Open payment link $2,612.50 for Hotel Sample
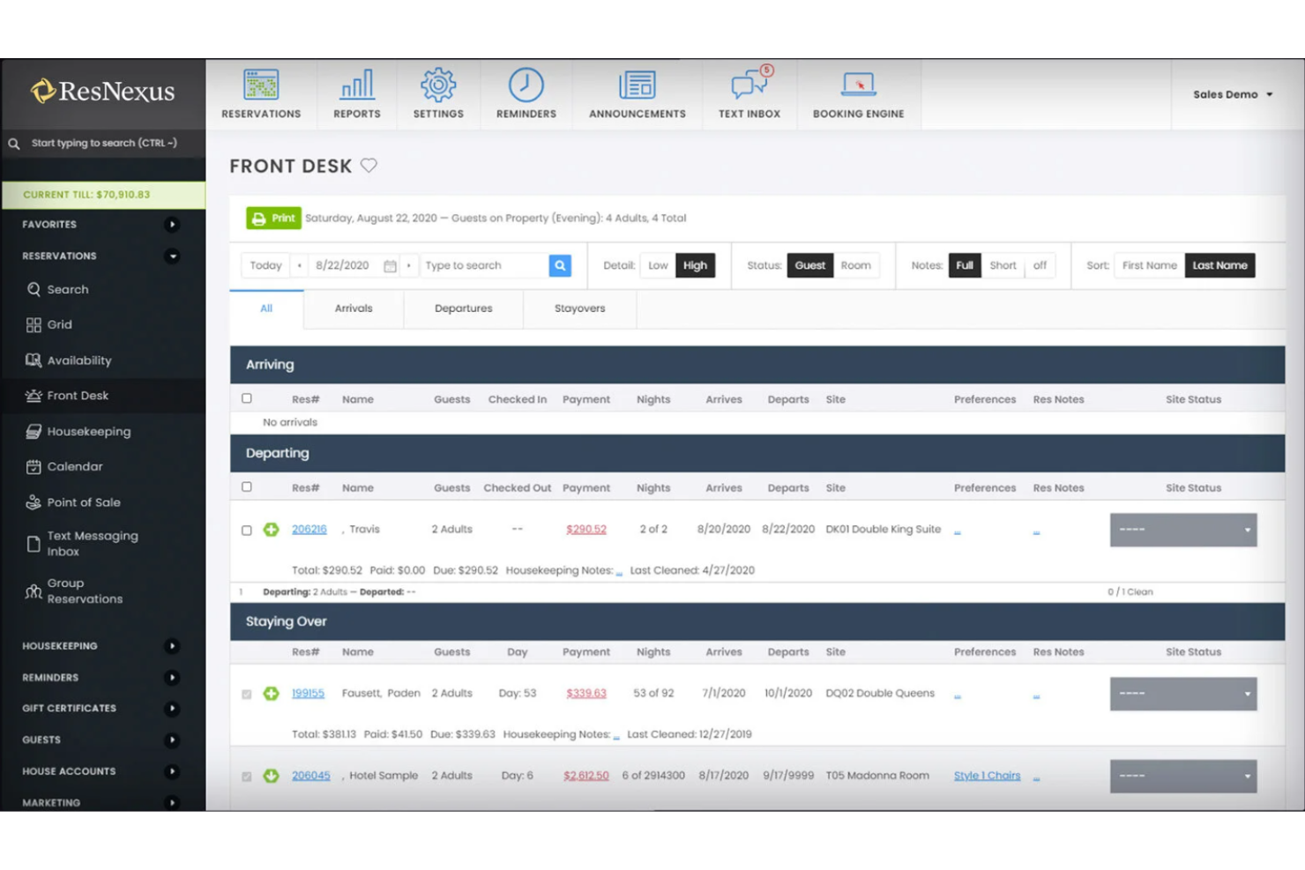Image resolution: width=1305 pixels, height=870 pixels. [585, 776]
